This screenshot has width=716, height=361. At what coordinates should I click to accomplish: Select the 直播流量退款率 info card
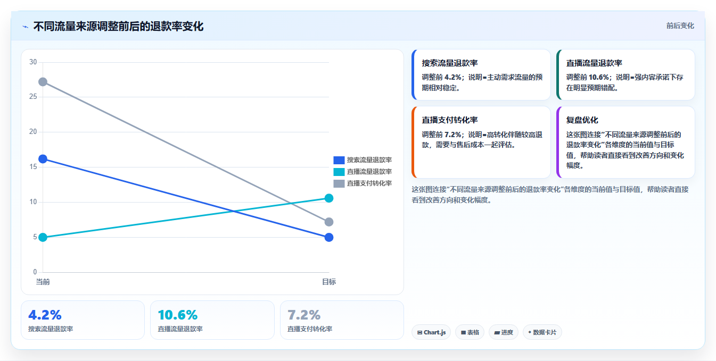tap(626, 75)
